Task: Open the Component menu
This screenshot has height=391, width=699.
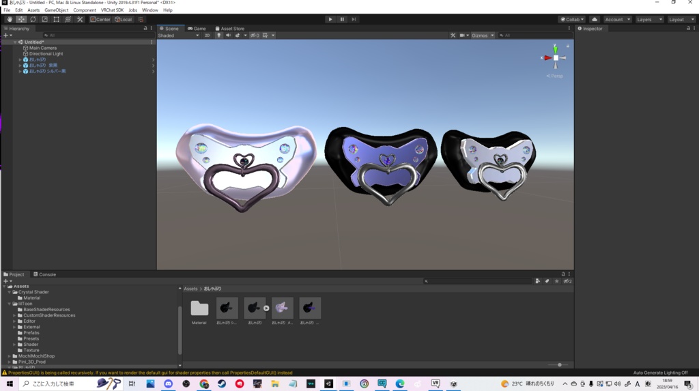Action: click(84, 10)
